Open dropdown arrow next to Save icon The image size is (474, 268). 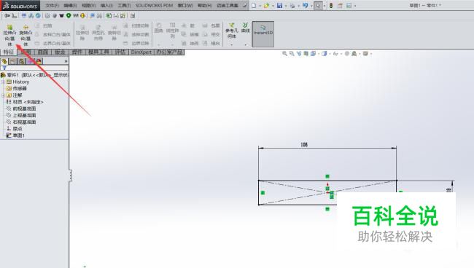click(286, 6)
